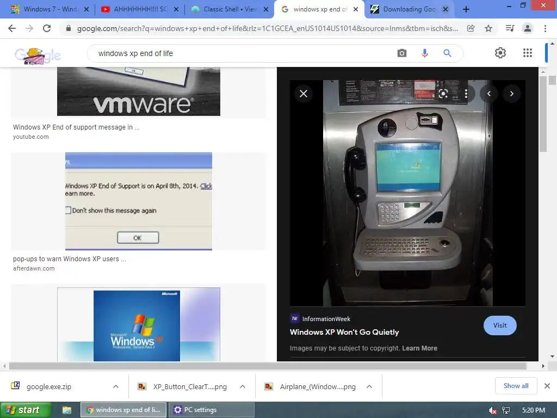Select PC settings taskbar button
The height and width of the screenshot is (418, 557).
212,410
